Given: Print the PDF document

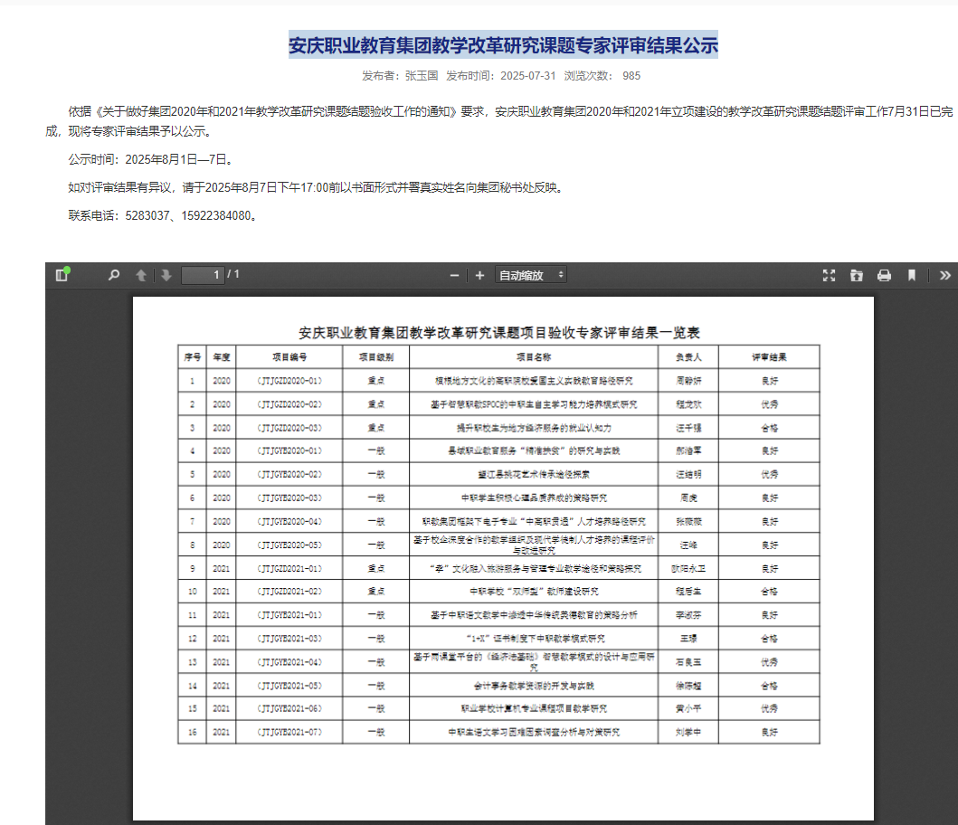Looking at the screenshot, I should pos(884,276).
